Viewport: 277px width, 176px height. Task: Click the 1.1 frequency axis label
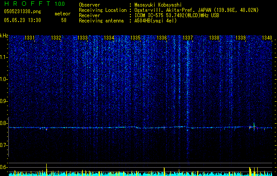[x=4, y=57]
